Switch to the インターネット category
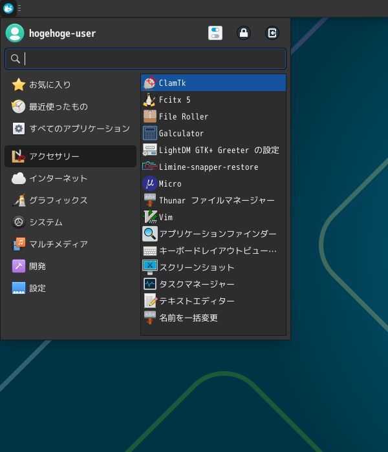The height and width of the screenshot is (452, 388). [x=58, y=178]
